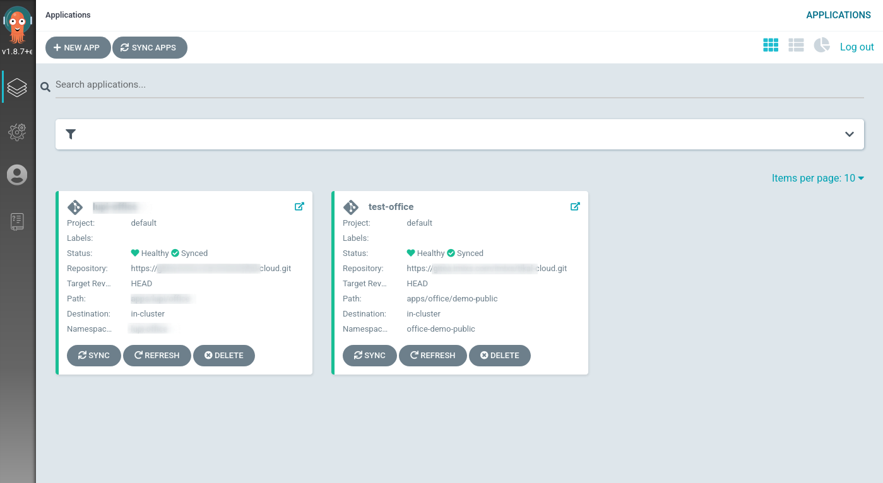The image size is (883, 483).
Task: Select the APPLICATIONS navigation item
Action: pos(838,15)
